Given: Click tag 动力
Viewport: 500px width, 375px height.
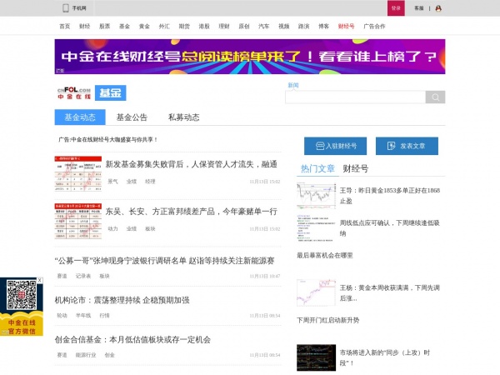Looking at the screenshot, I should [x=112, y=228].
